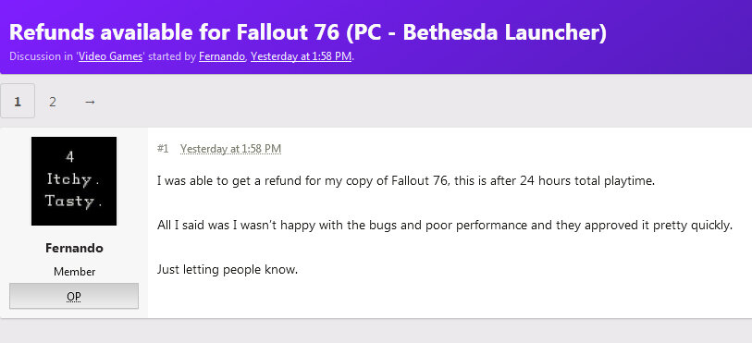This screenshot has width=752, height=343.
Task: Click the word 'Refunds' in heading
Action: (x=51, y=32)
